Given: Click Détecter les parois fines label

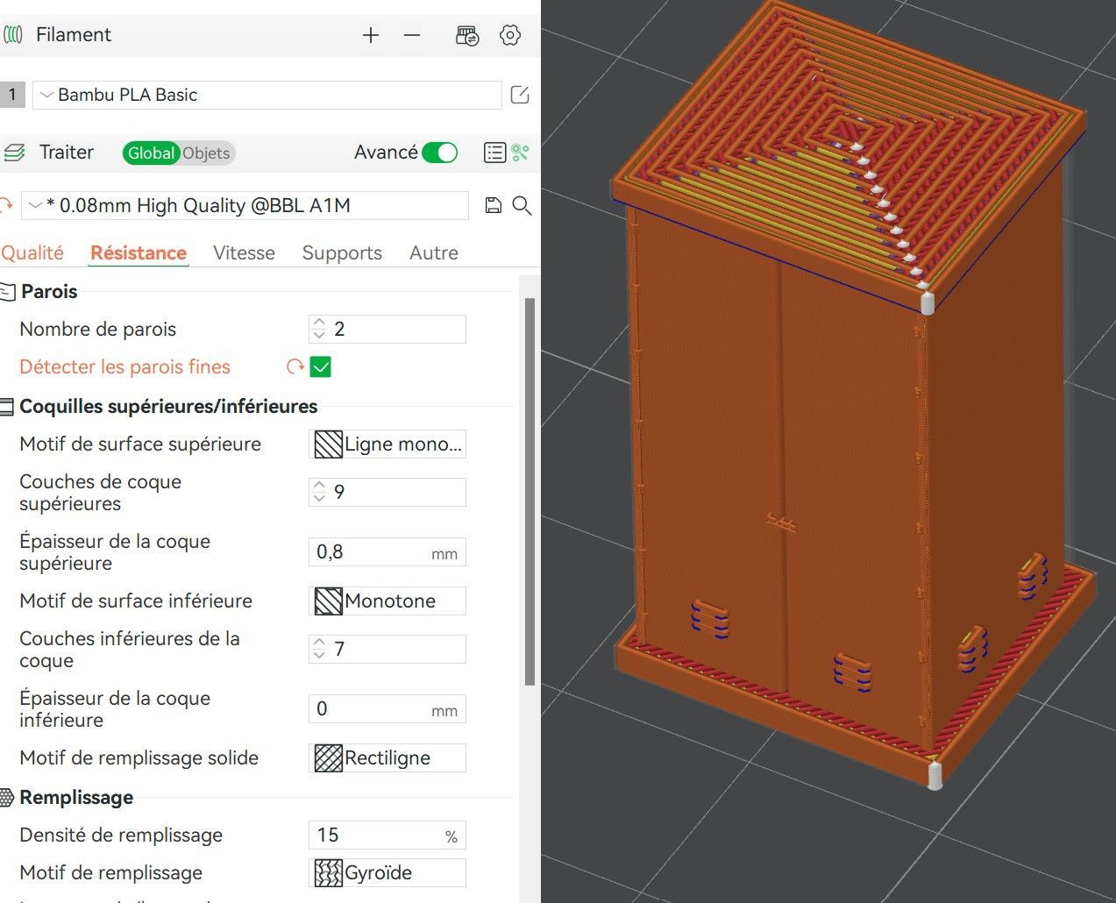Looking at the screenshot, I should coord(124,366).
